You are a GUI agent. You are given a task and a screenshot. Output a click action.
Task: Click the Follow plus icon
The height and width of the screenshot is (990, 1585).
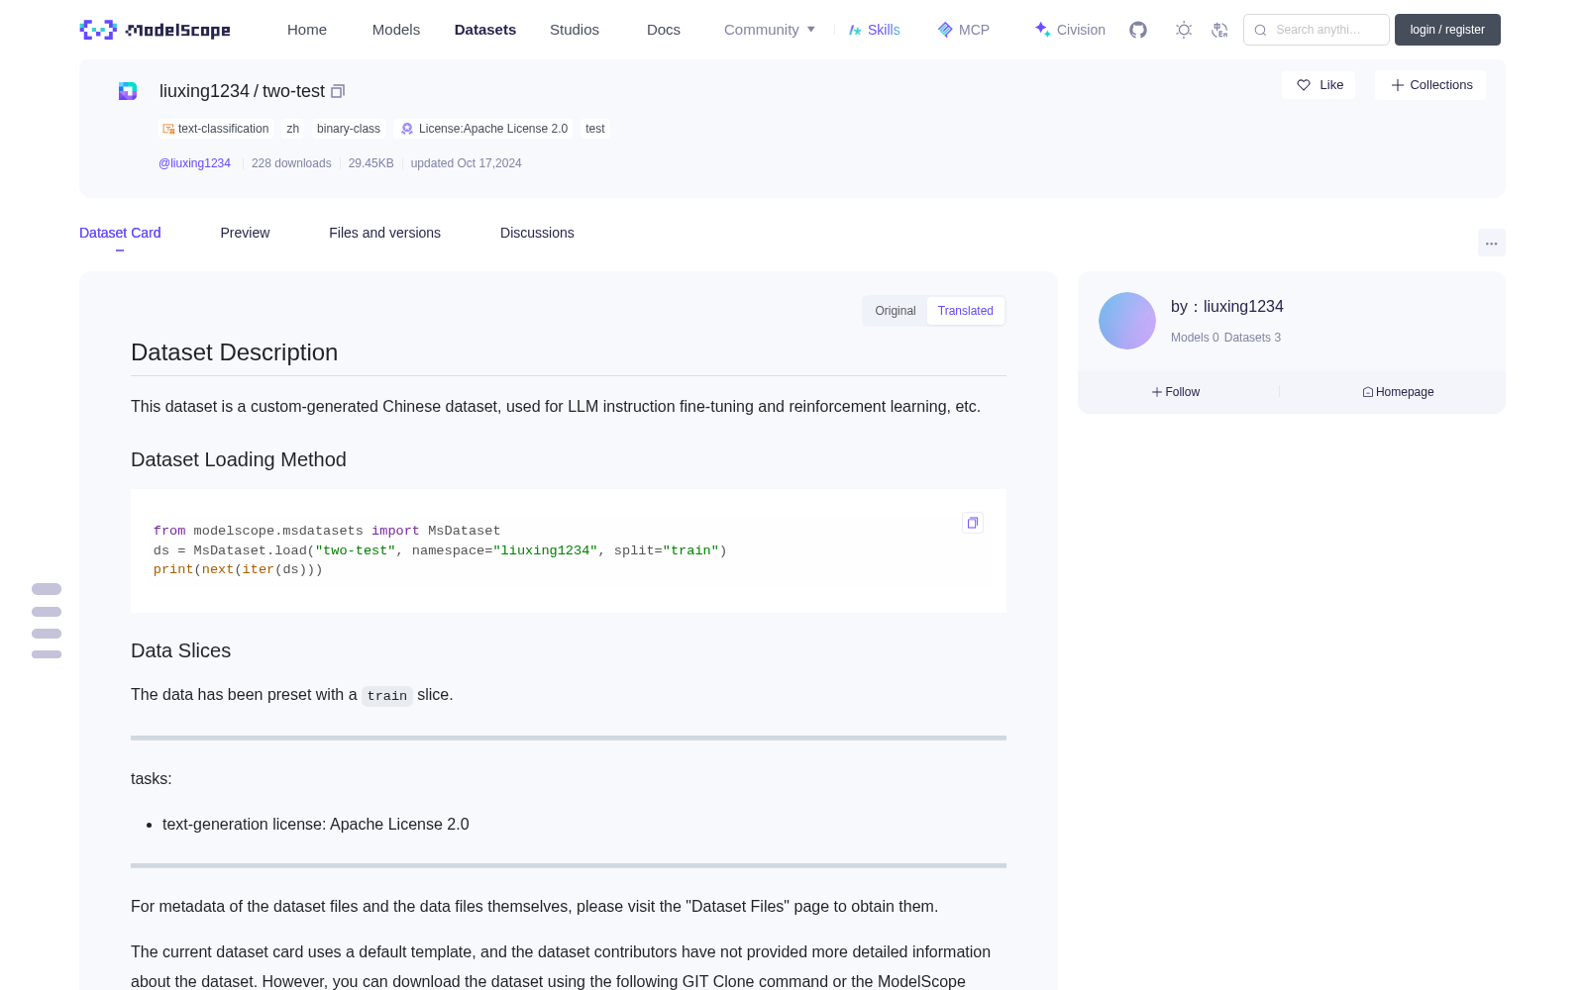(x=1157, y=392)
